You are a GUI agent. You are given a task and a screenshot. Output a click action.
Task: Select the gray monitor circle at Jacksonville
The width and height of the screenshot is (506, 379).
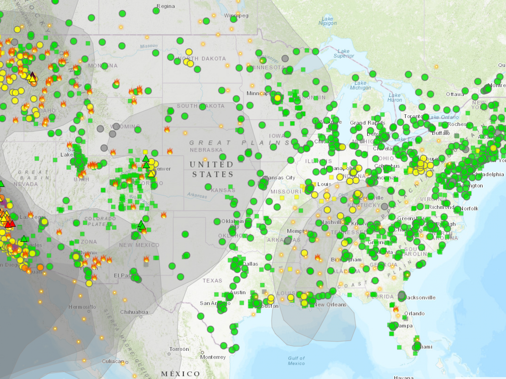(402, 296)
